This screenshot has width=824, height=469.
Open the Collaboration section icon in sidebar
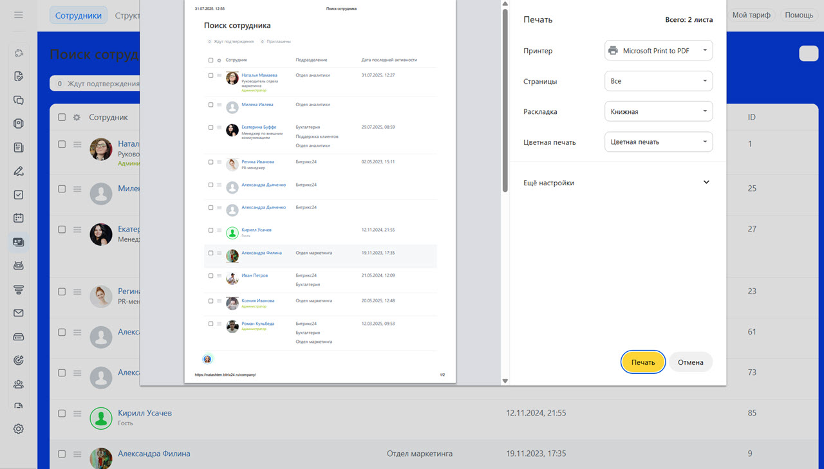[19, 53]
